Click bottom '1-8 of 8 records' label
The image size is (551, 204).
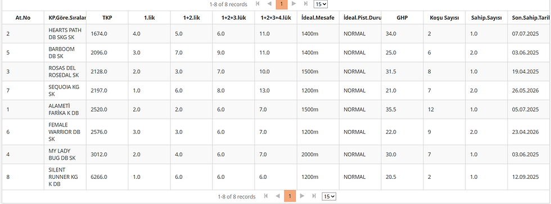click(237, 196)
